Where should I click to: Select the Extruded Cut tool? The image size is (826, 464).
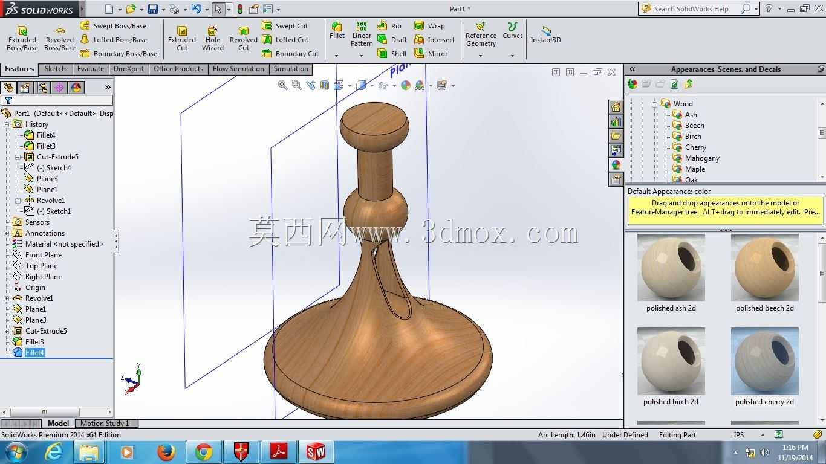pos(182,39)
